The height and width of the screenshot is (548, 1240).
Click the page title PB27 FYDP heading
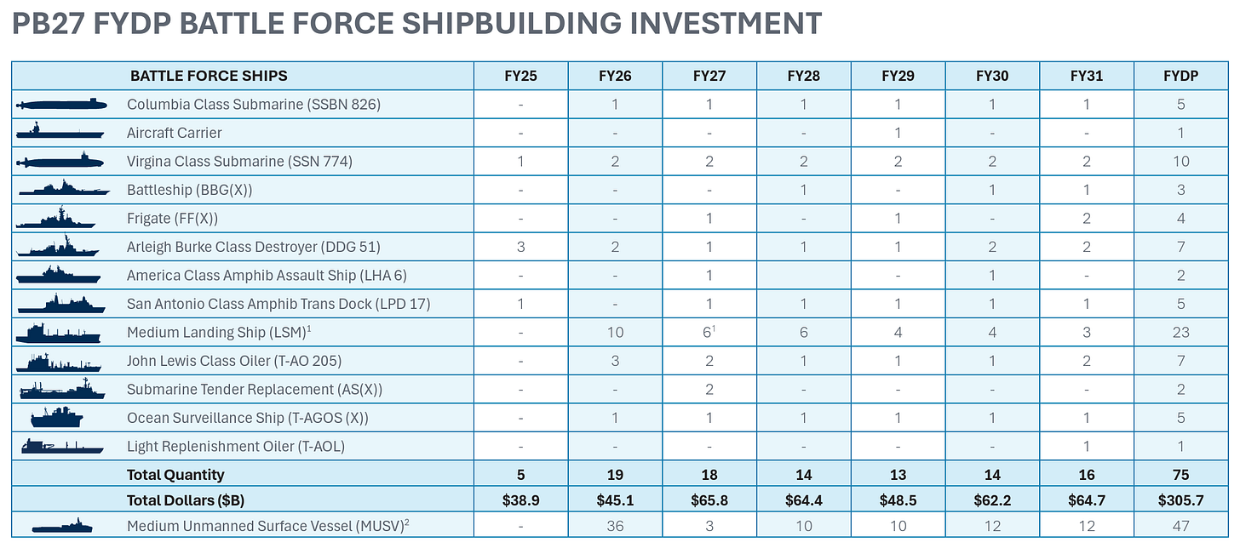(417, 24)
